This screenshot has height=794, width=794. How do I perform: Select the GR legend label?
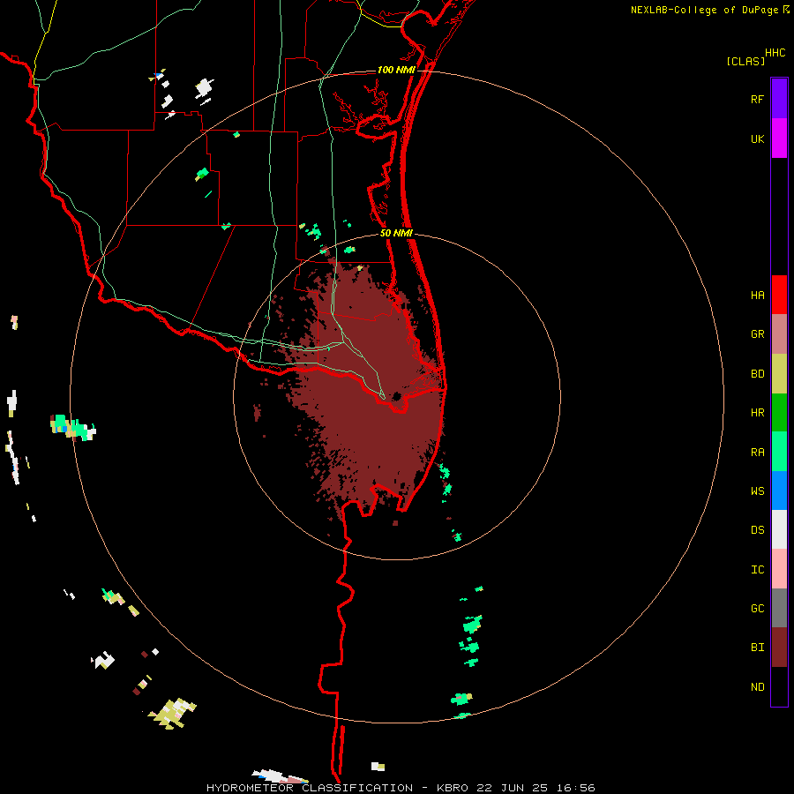click(757, 334)
